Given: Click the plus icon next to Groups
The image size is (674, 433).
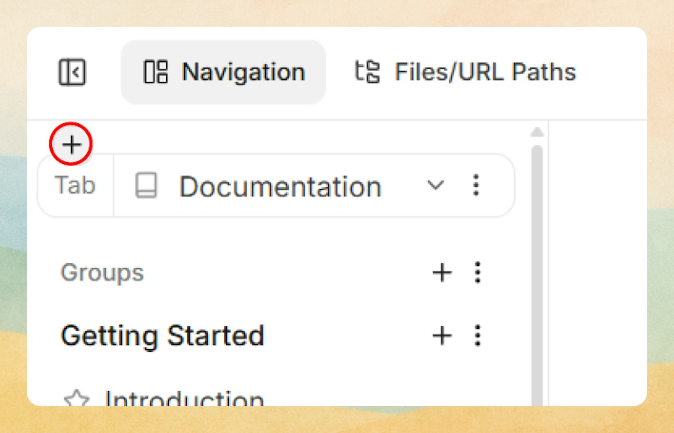Looking at the screenshot, I should point(442,272).
